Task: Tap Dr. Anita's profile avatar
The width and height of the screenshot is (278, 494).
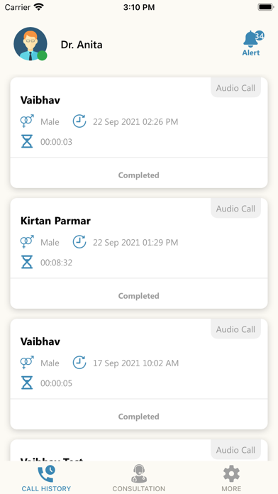Action: (30, 44)
